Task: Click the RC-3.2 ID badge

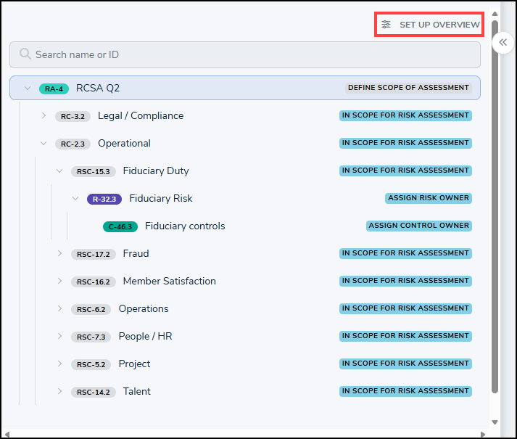Action: coord(73,117)
